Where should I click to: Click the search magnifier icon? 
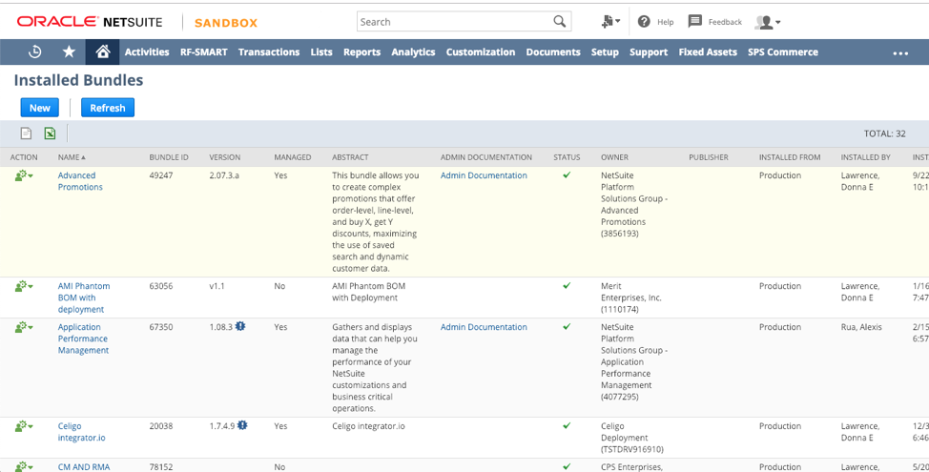pyautogui.click(x=559, y=21)
